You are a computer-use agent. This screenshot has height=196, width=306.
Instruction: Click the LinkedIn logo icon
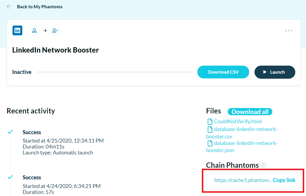17,30
